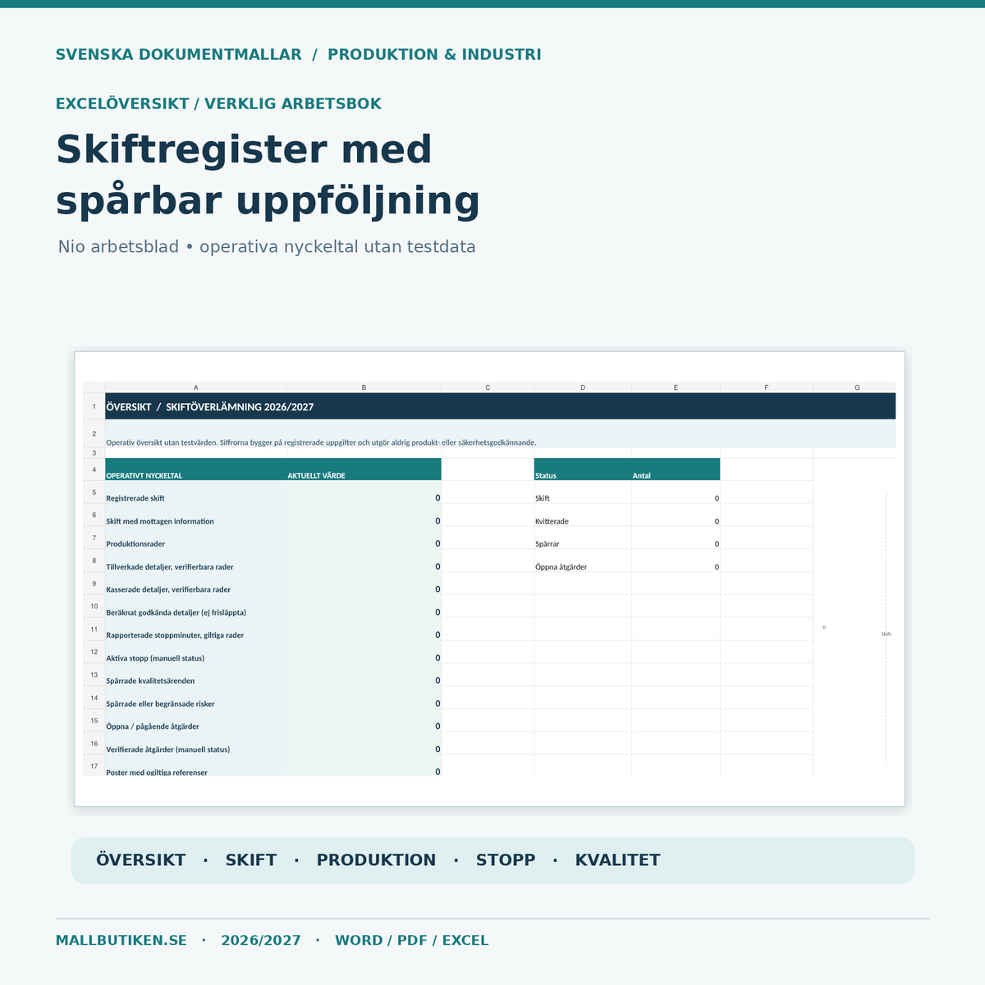Open the MALLBUTIKEN.SE footer link

pyautogui.click(x=121, y=941)
